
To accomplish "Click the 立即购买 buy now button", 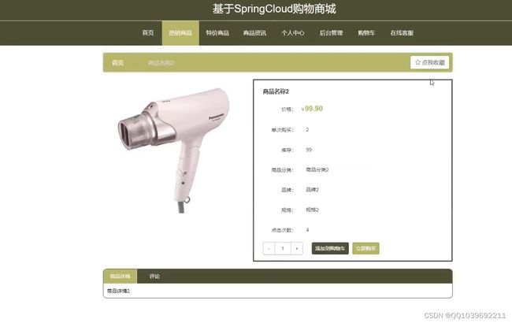I will tap(365, 248).
